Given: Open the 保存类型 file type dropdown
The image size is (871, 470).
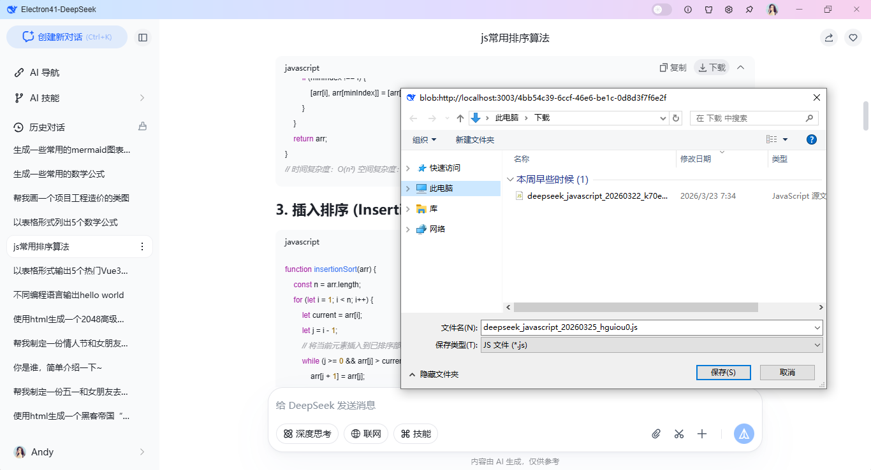Looking at the screenshot, I should tap(816, 345).
